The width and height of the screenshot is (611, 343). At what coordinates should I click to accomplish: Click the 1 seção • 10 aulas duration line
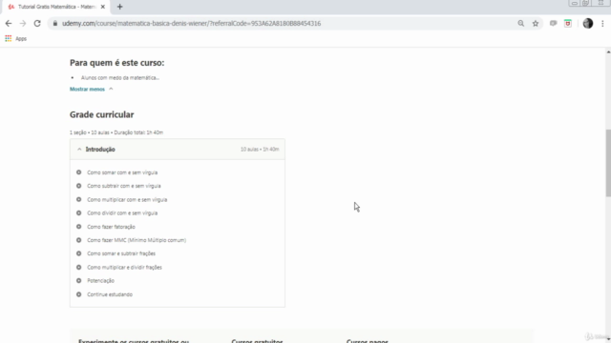(x=116, y=132)
